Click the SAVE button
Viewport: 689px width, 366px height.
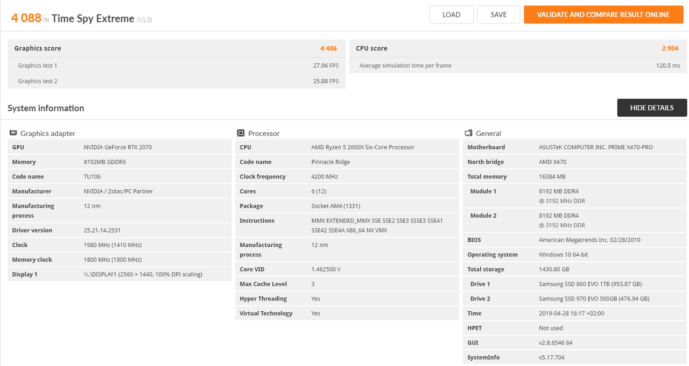pos(498,15)
